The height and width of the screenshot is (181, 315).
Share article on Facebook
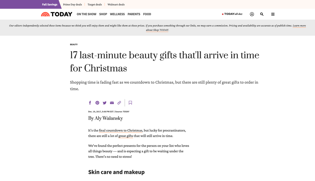pos(90,103)
